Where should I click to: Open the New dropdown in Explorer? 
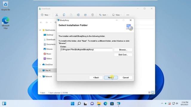(46, 15)
